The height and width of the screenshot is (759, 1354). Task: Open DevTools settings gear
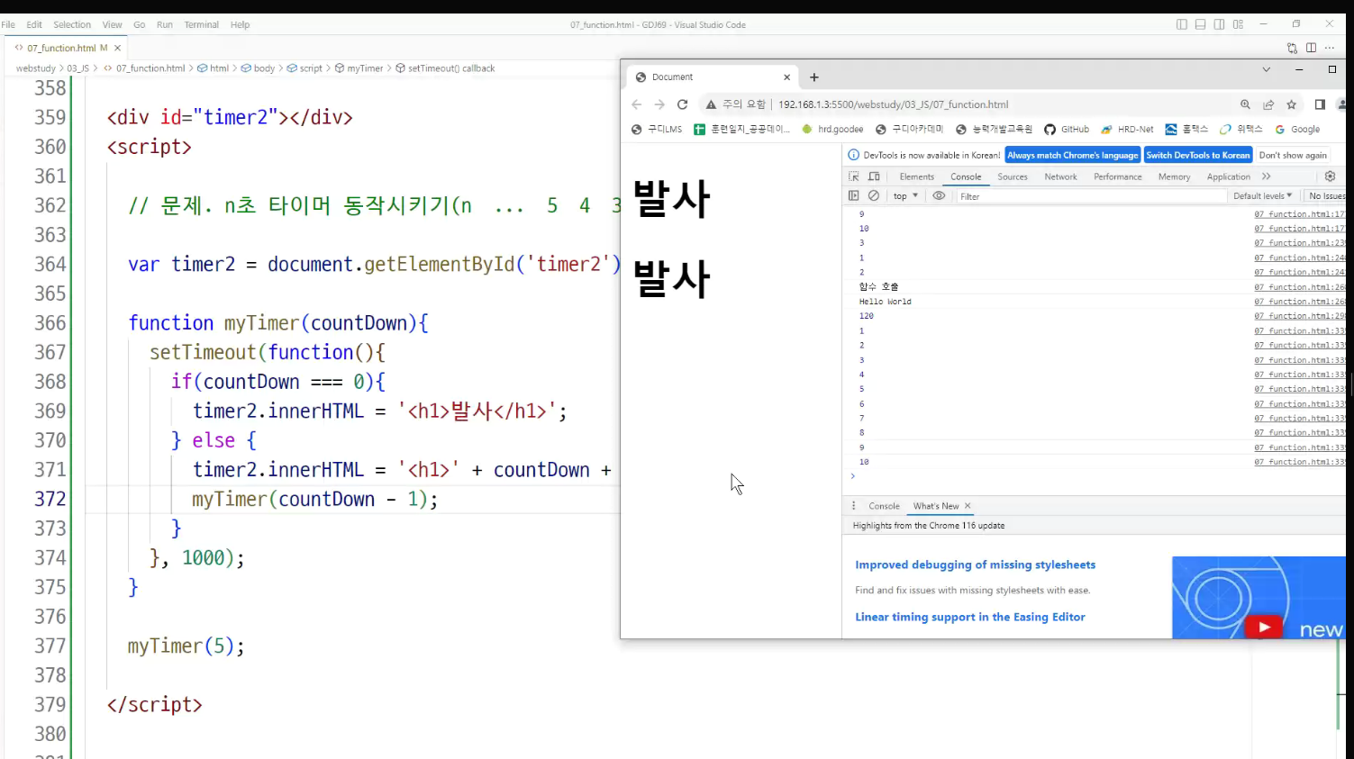1330,176
